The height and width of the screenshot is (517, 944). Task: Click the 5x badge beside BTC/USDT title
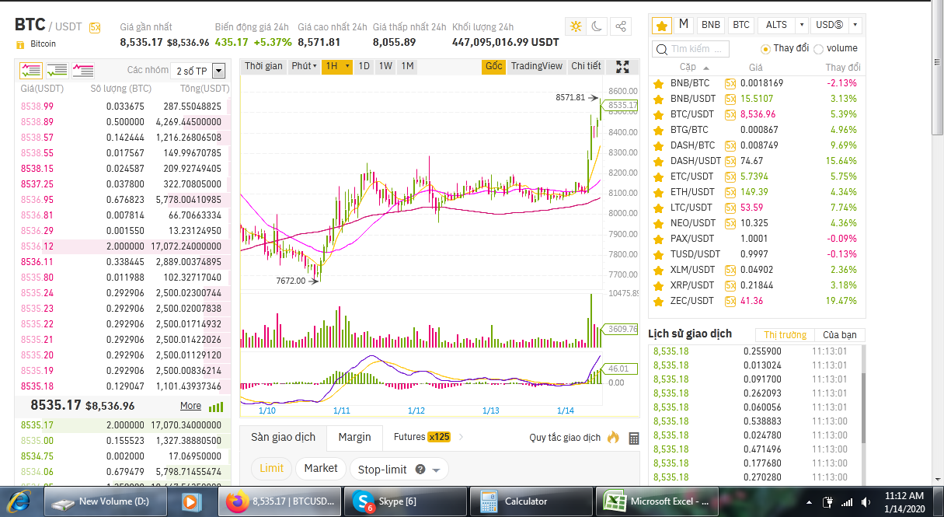(x=95, y=27)
